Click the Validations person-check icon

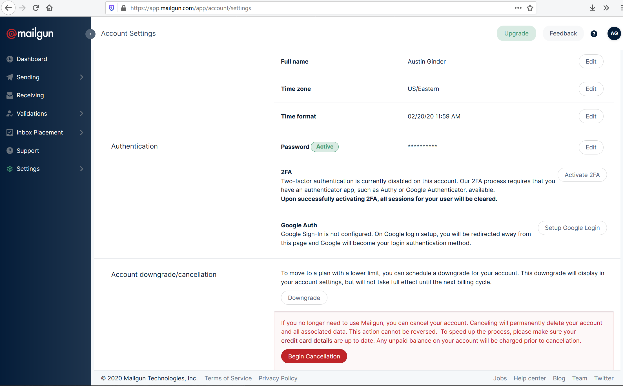click(10, 114)
